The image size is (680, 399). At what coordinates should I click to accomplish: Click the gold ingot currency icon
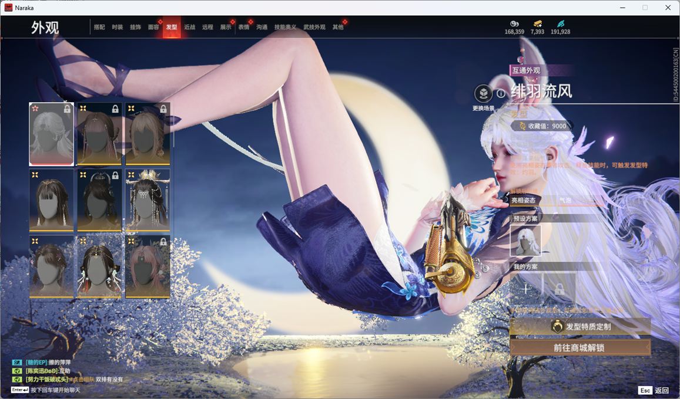pos(537,23)
